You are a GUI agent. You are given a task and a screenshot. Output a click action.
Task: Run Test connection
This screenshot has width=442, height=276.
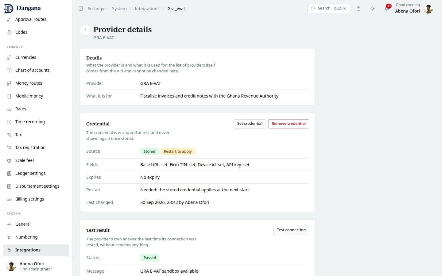291,230
